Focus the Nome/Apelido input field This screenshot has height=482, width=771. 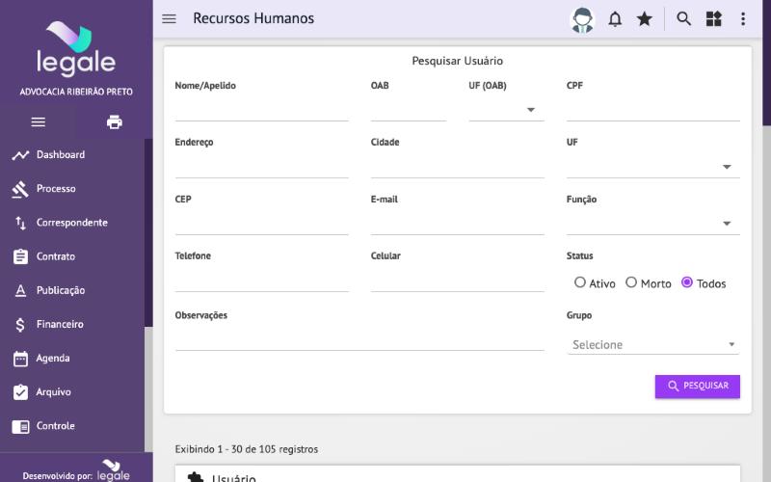[261, 110]
